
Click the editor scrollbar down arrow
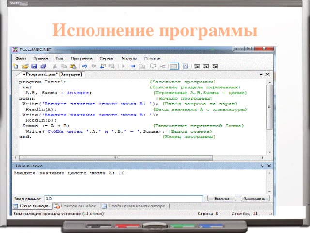pyautogui.click(x=270, y=152)
